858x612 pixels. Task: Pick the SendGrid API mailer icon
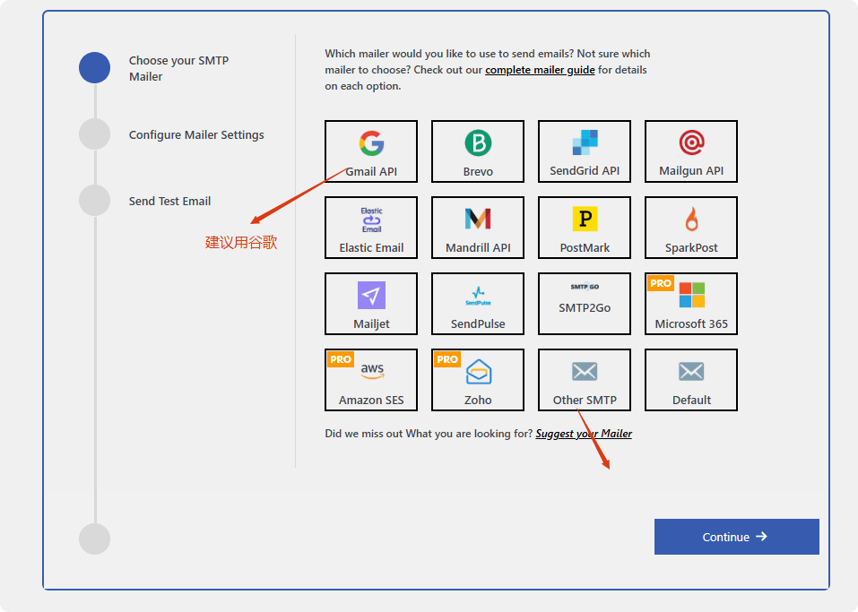pos(585,142)
